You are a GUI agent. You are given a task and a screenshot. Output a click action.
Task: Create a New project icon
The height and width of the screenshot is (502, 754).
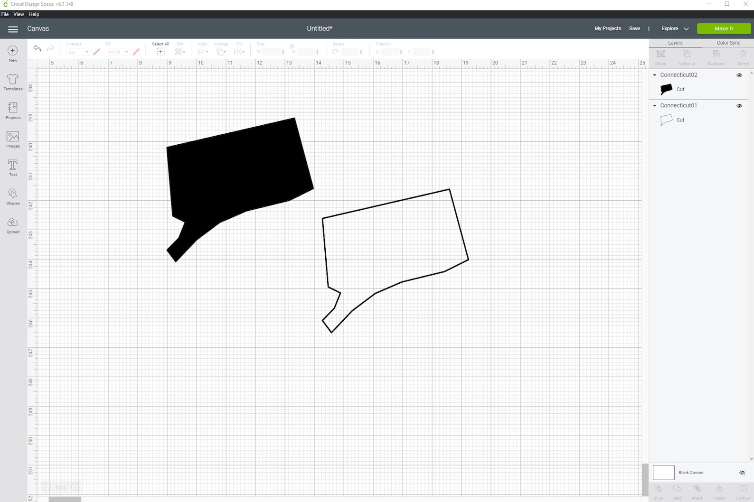click(13, 53)
